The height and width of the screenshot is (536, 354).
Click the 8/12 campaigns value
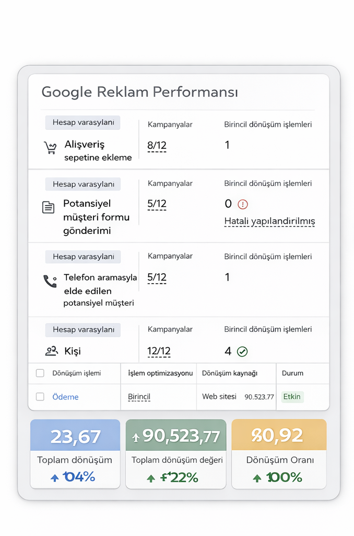(x=157, y=146)
